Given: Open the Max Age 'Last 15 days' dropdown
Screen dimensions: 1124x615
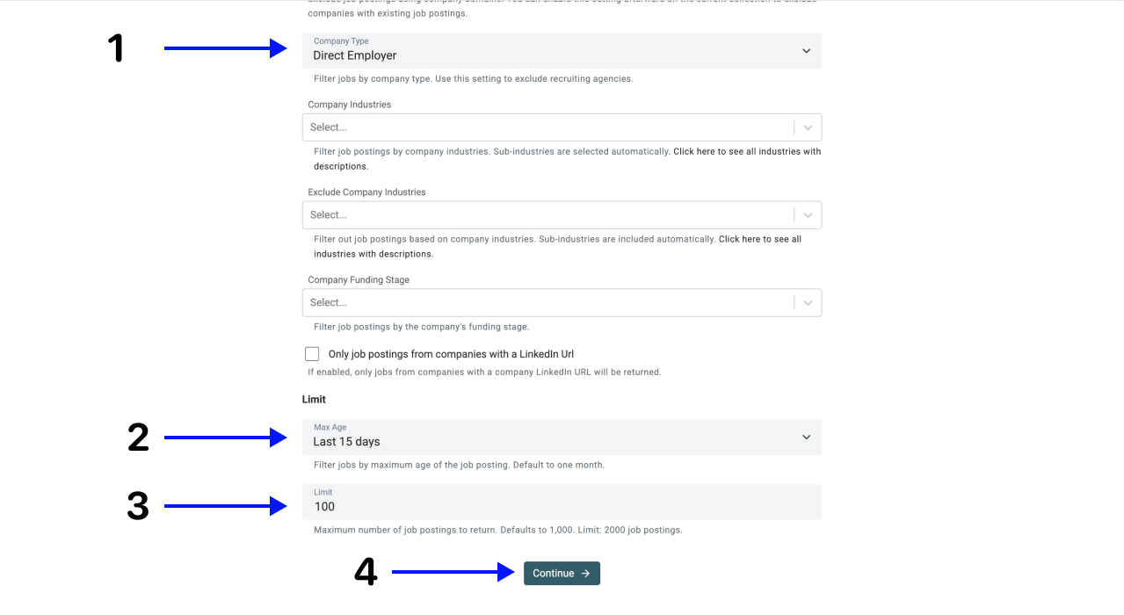Looking at the screenshot, I should click(545, 437).
